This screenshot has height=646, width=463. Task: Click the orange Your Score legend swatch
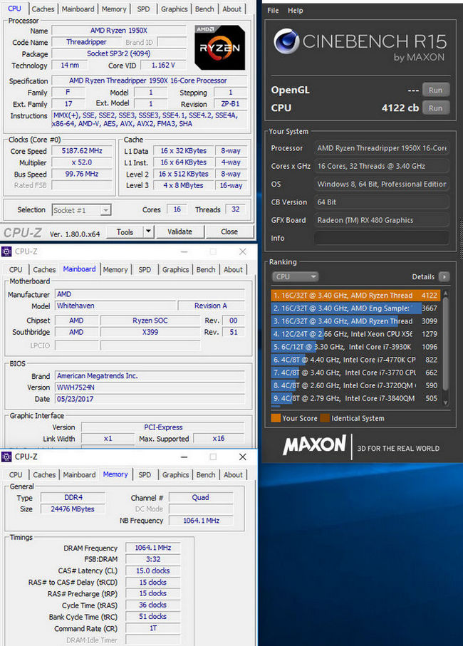point(276,418)
